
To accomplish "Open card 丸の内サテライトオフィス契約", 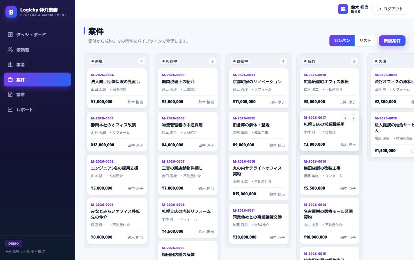I will (x=259, y=178).
